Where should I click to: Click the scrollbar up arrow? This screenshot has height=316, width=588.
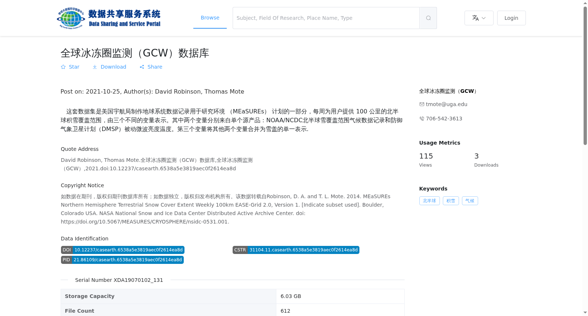(585, 3)
